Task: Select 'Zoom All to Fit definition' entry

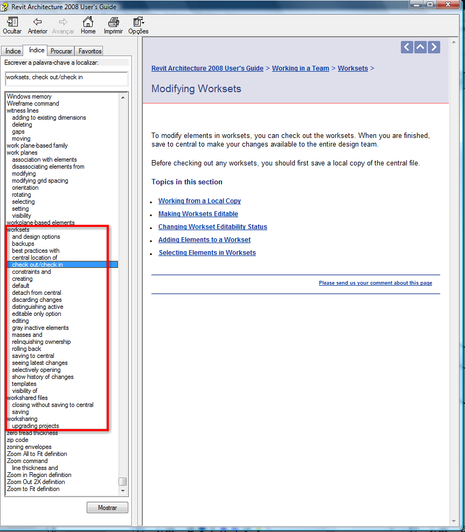Action: (x=37, y=454)
